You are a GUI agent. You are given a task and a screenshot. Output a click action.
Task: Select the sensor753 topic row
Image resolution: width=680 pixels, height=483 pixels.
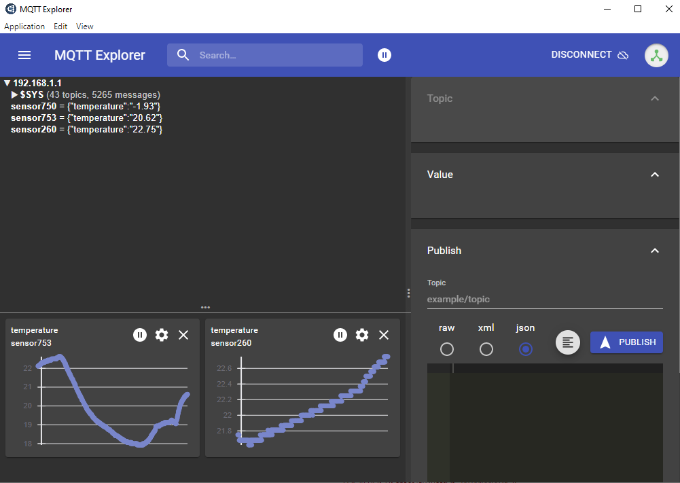[86, 118]
